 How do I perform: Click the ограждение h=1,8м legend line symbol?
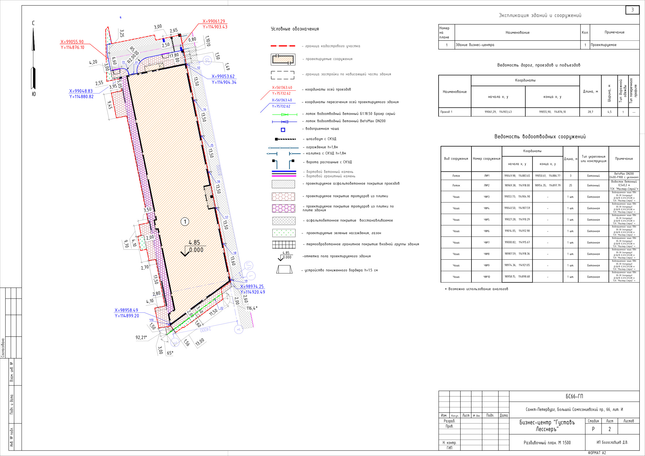[x=284, y=148]
